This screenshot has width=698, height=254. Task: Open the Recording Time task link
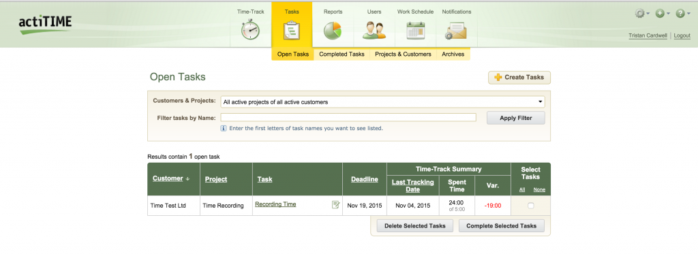(275, 204)
